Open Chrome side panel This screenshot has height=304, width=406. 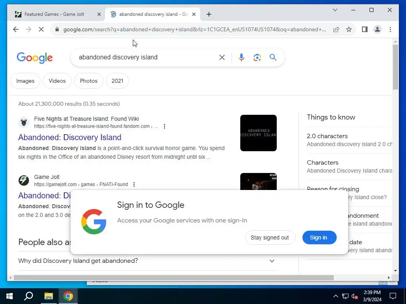coord(365,29)
